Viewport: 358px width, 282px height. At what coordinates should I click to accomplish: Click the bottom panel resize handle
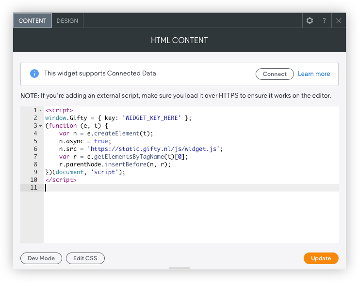click(x=179, y=268)
